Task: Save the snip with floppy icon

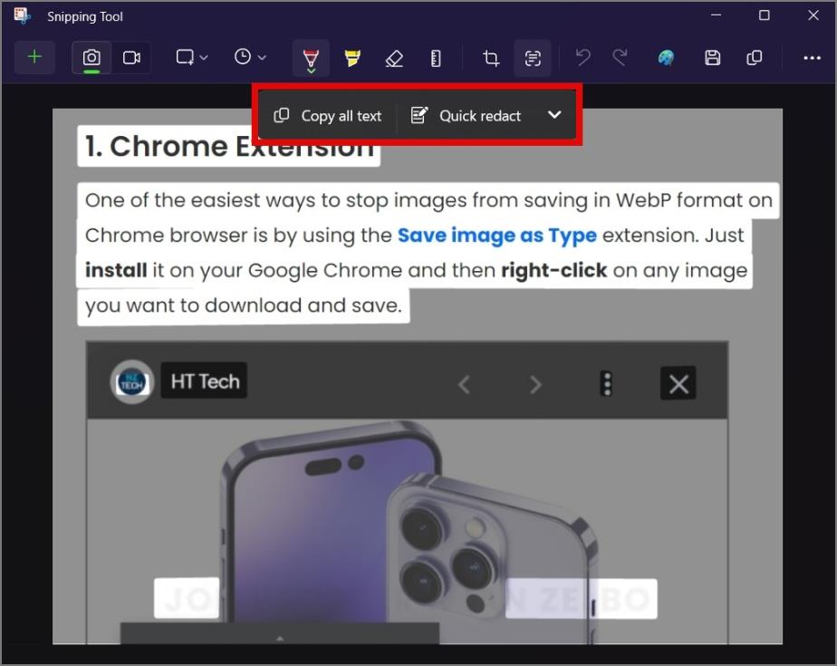Action: 712,58
